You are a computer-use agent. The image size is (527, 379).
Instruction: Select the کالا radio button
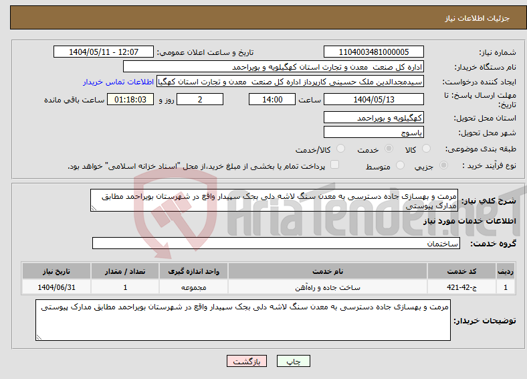(x=426, y=149)
